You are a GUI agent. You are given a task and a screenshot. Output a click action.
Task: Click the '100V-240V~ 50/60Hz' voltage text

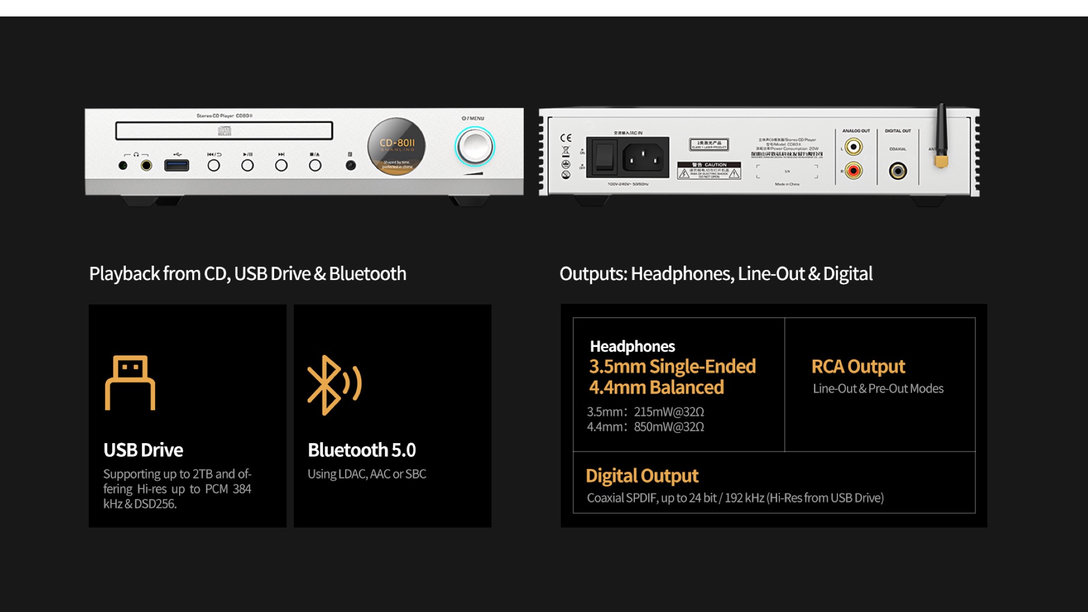[x=628, y=184]
